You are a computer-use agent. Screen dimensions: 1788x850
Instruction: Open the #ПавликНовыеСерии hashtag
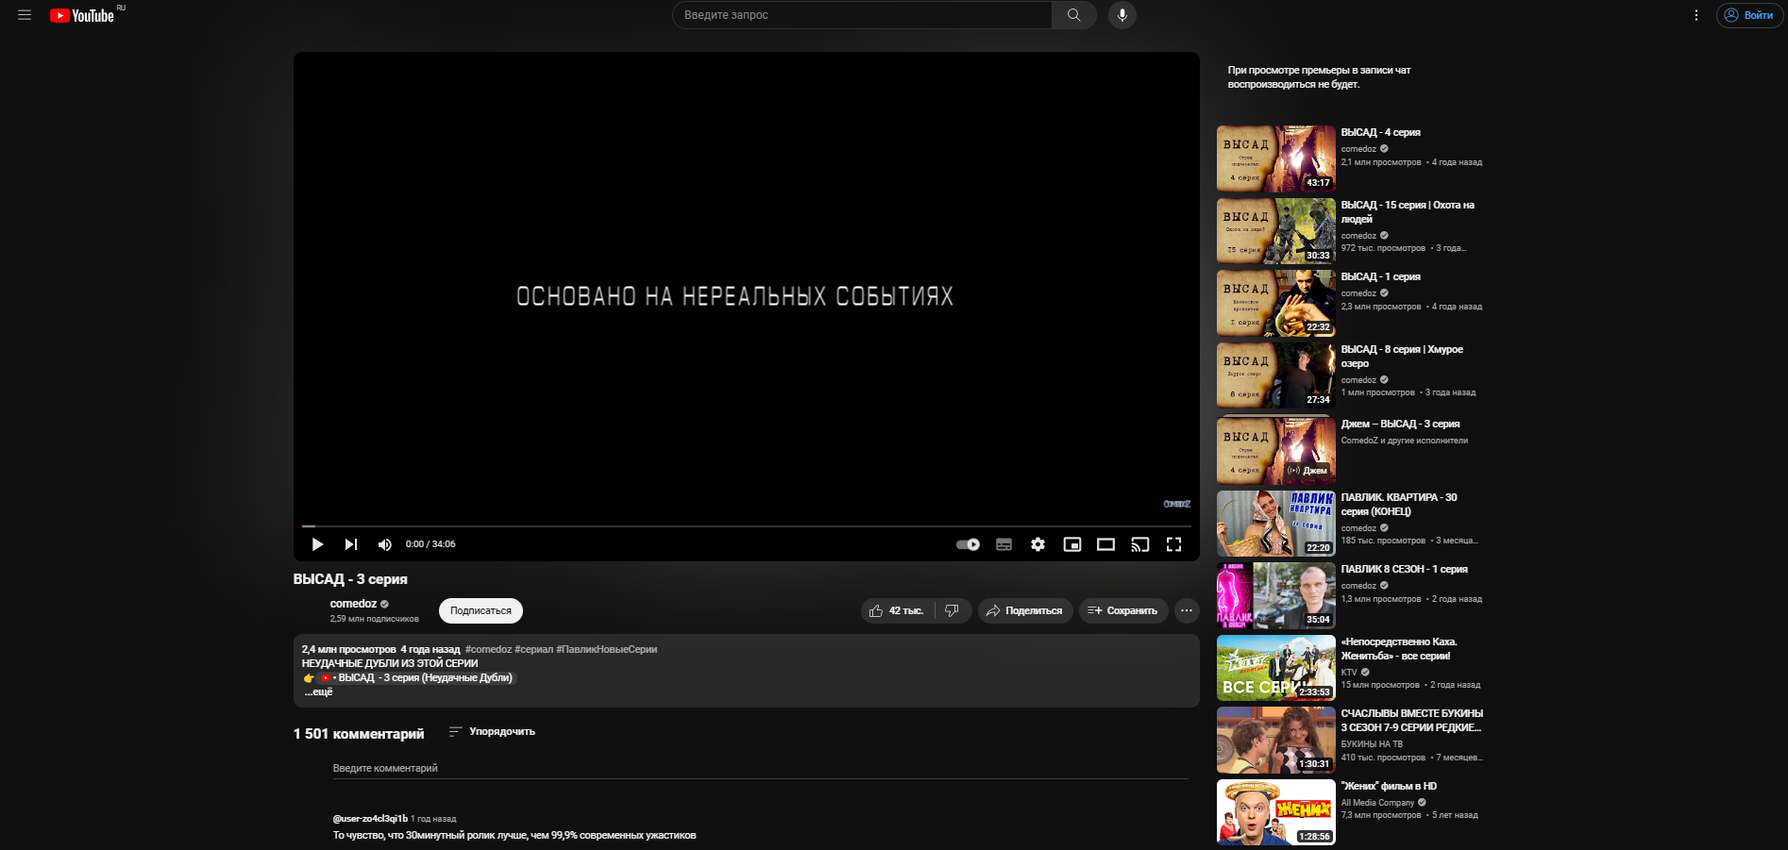tap(607, 649)
